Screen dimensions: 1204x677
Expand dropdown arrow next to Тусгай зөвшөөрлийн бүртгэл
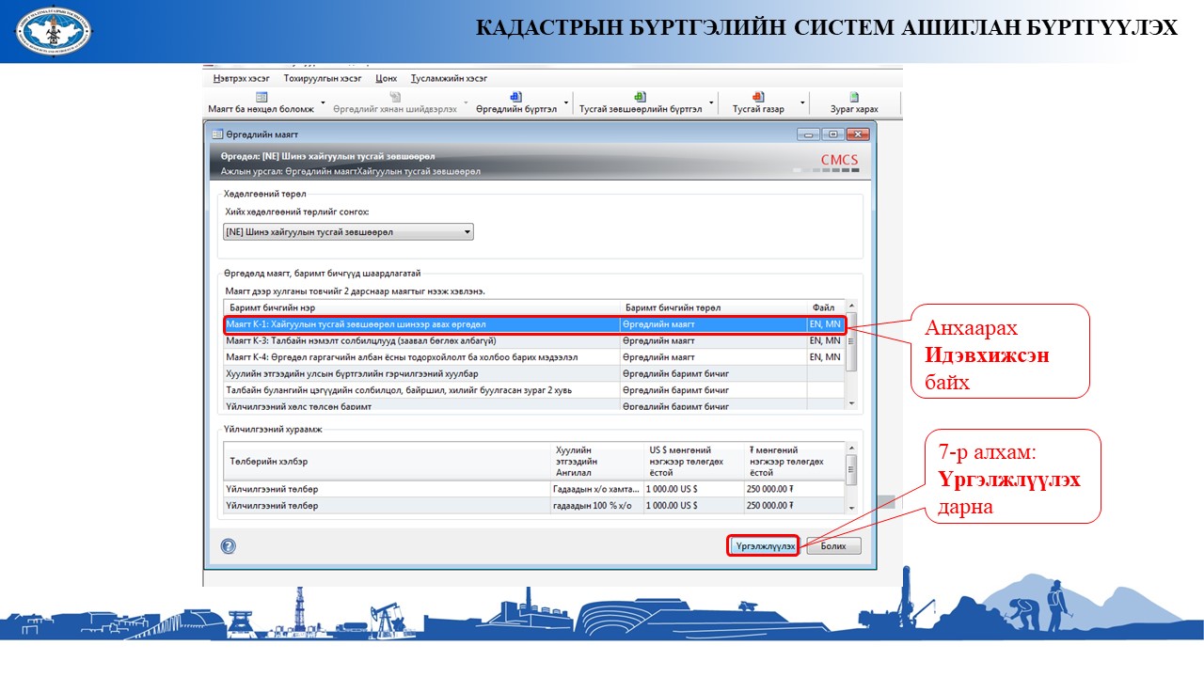[711, 102]
